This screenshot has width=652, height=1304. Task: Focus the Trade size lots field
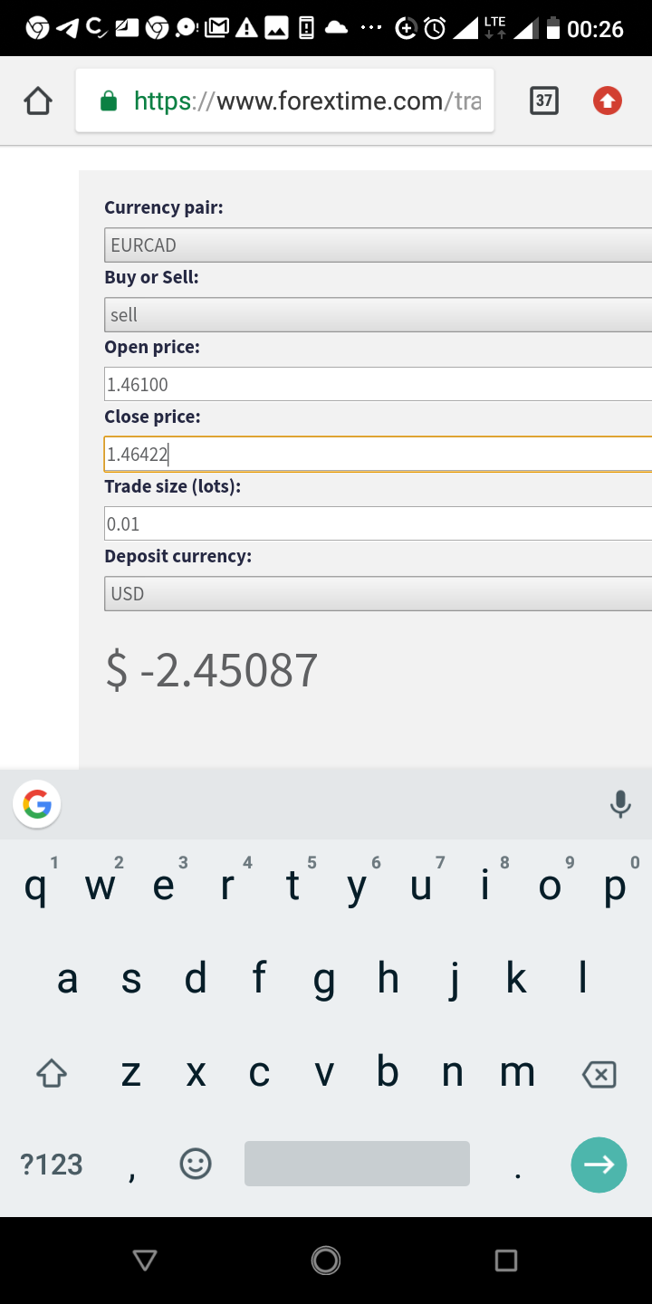[379, 523]
